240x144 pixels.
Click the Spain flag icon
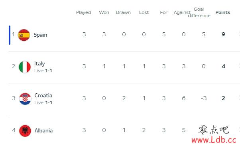24,35
